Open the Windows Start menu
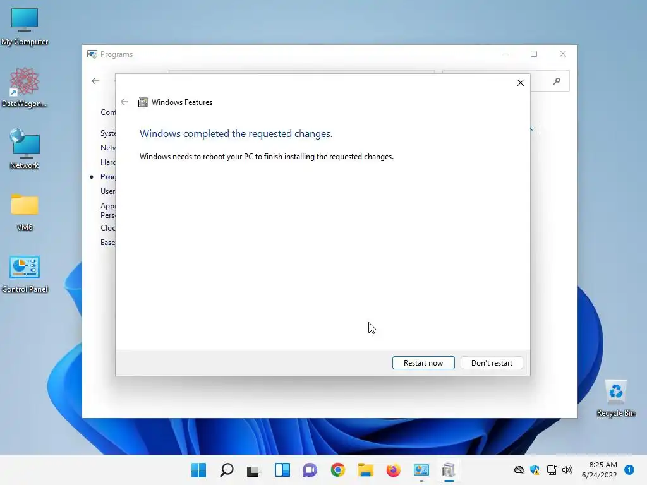Screen dimensions: 647x485 pyautogui.click(x=198, y=470)
